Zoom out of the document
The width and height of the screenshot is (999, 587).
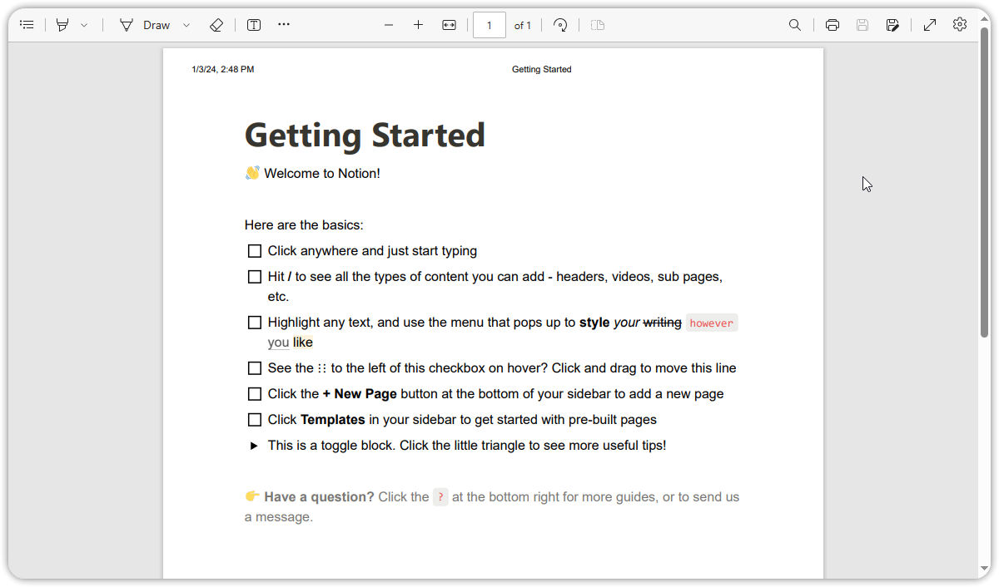[388, 24]
